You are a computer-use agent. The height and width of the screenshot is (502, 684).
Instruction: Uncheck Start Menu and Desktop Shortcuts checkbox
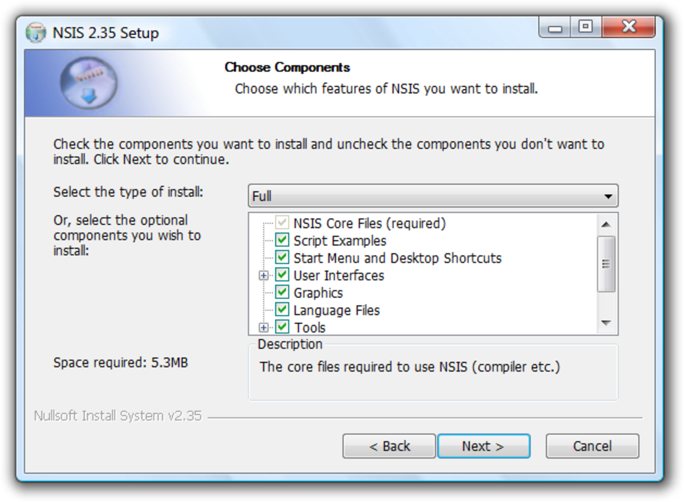tap(282, 258)
